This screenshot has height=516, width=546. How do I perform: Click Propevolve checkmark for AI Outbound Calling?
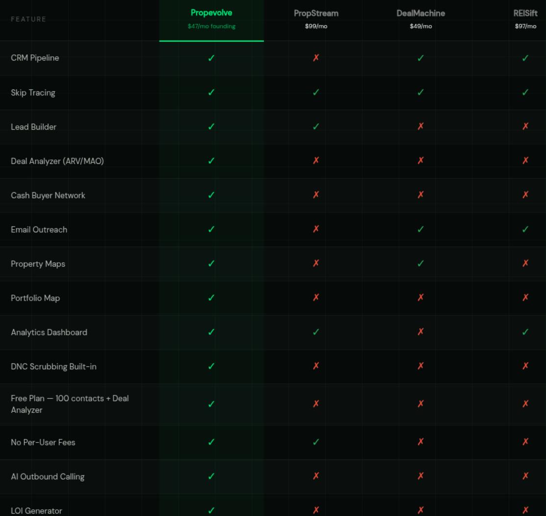click(212, 476)
